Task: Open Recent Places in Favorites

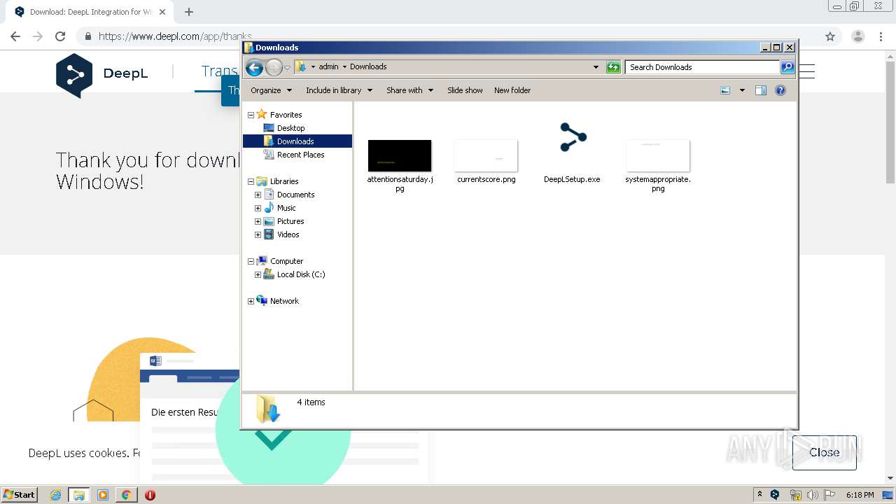Action: click(300, 155)
